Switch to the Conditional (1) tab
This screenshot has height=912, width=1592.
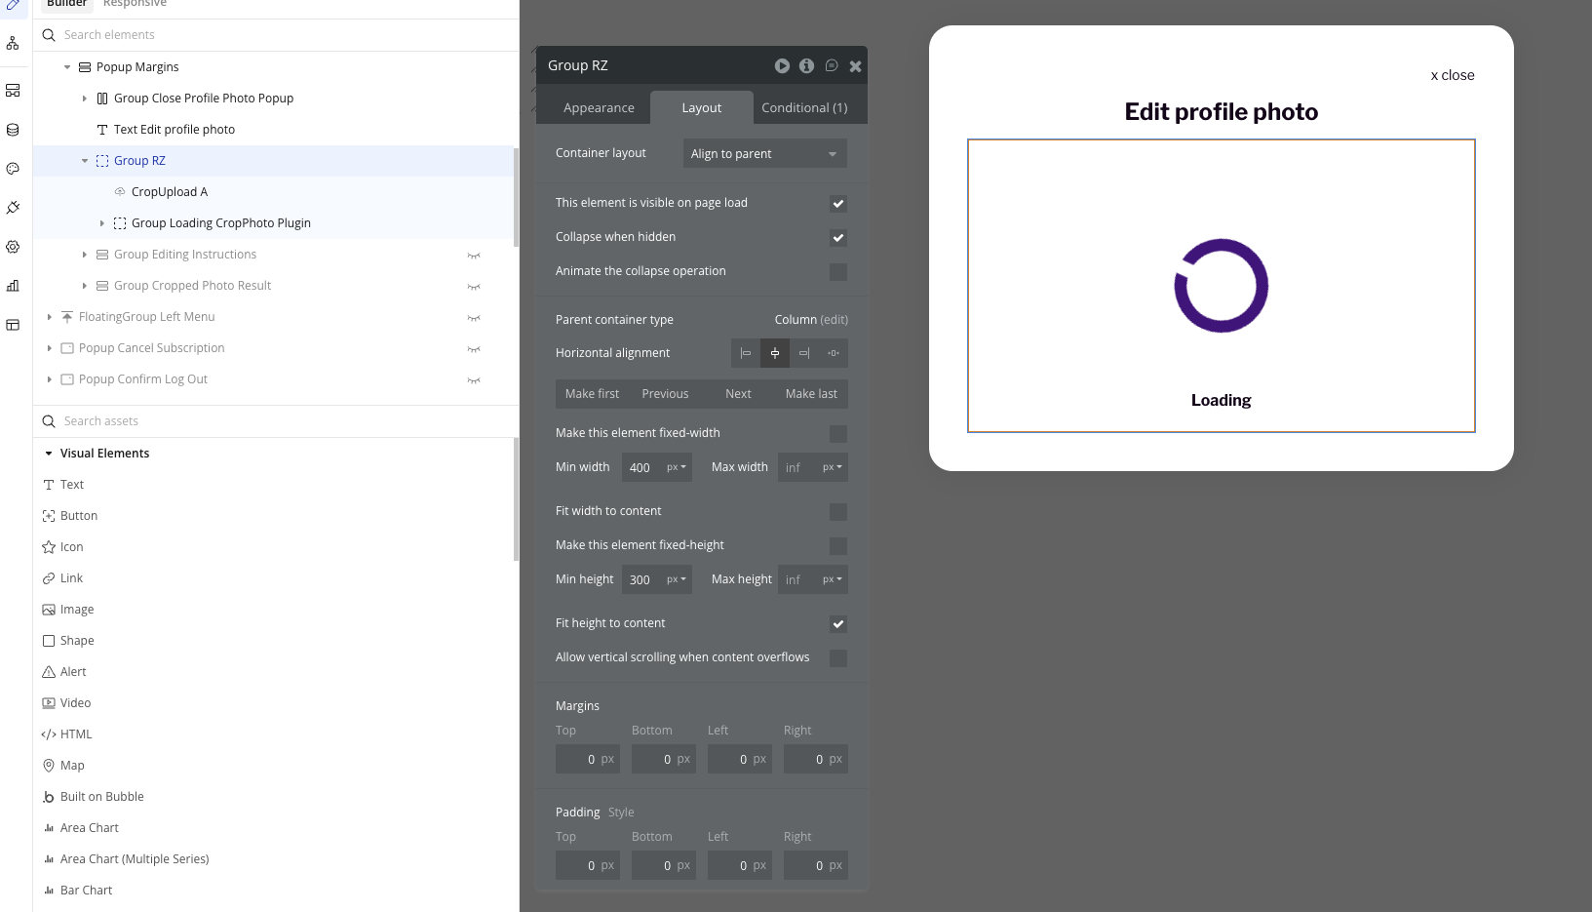pos(804,108)
